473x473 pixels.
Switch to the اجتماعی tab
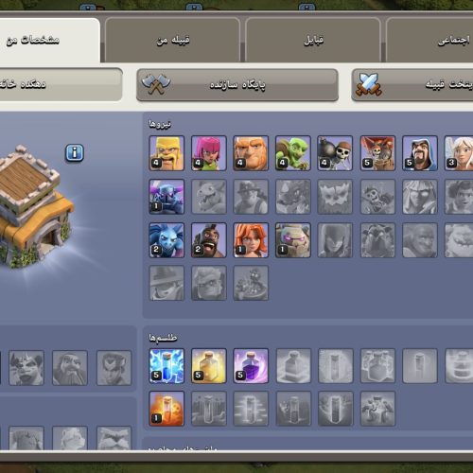tap(429, 40)
